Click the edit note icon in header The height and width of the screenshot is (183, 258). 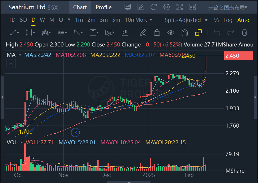click(140, 7)
